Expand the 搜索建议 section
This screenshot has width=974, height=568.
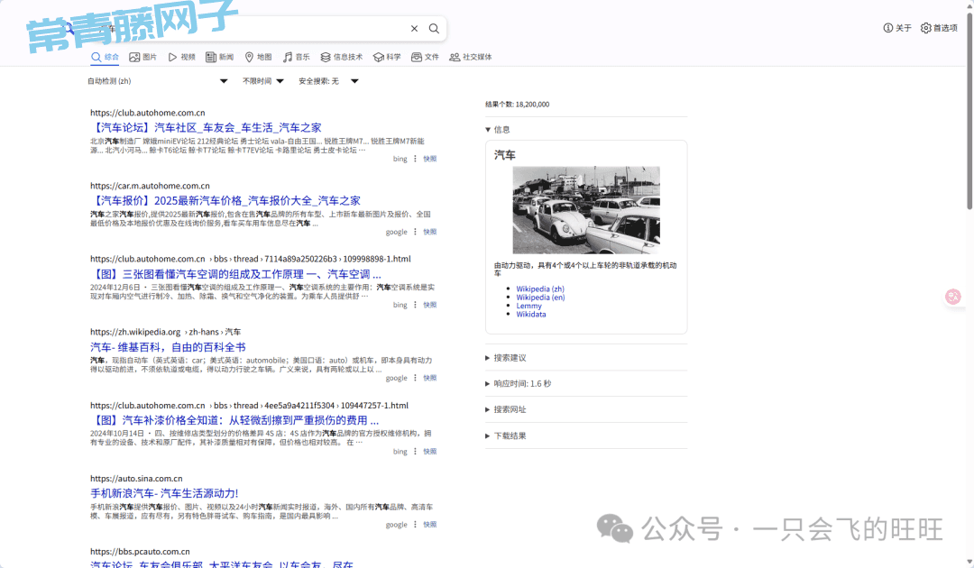pos(506,358)
